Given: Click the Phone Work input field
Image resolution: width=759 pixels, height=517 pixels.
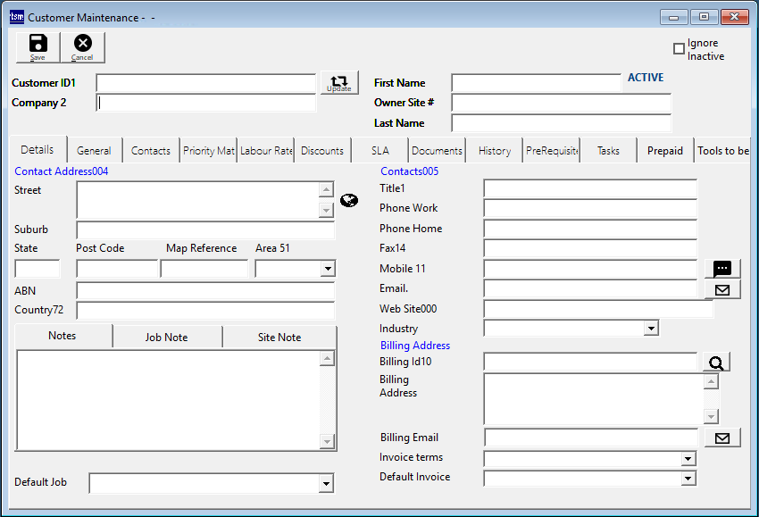Looking at the screenshot, I should [x=589, y=209].
